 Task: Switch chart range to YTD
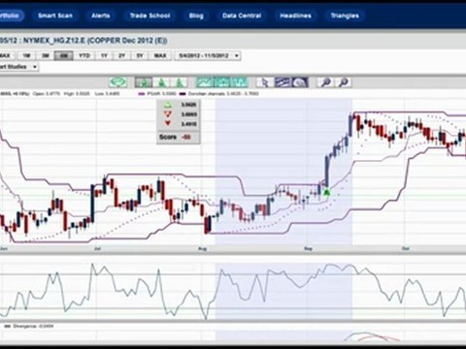(84, 56)
